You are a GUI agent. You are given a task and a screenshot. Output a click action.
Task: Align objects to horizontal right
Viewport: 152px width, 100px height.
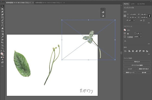coord(136,51)
